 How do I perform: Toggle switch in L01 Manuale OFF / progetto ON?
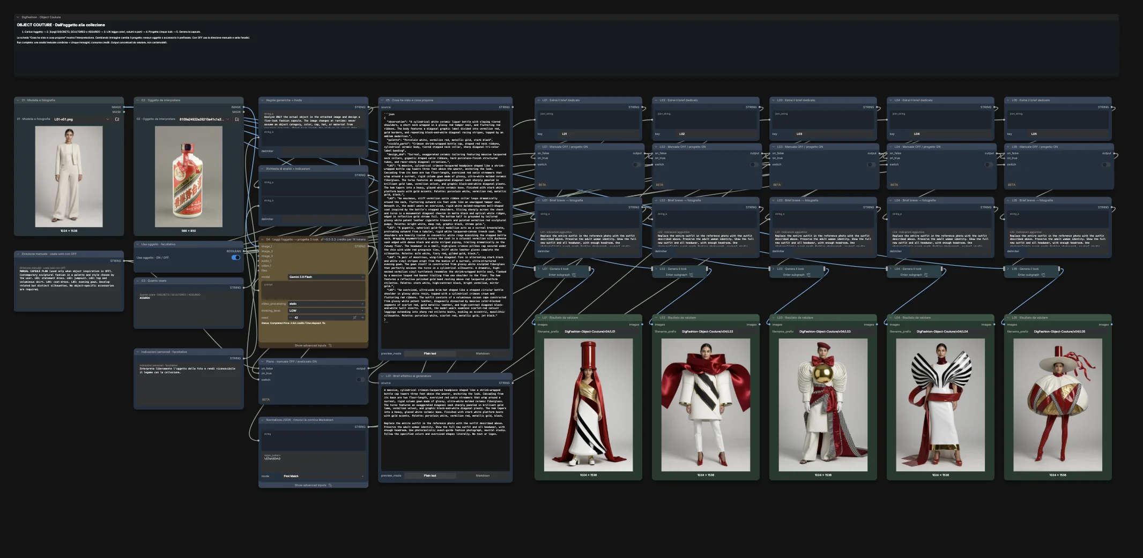tap(636, 164)
